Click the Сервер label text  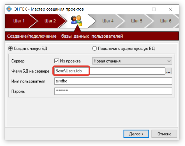18,61
